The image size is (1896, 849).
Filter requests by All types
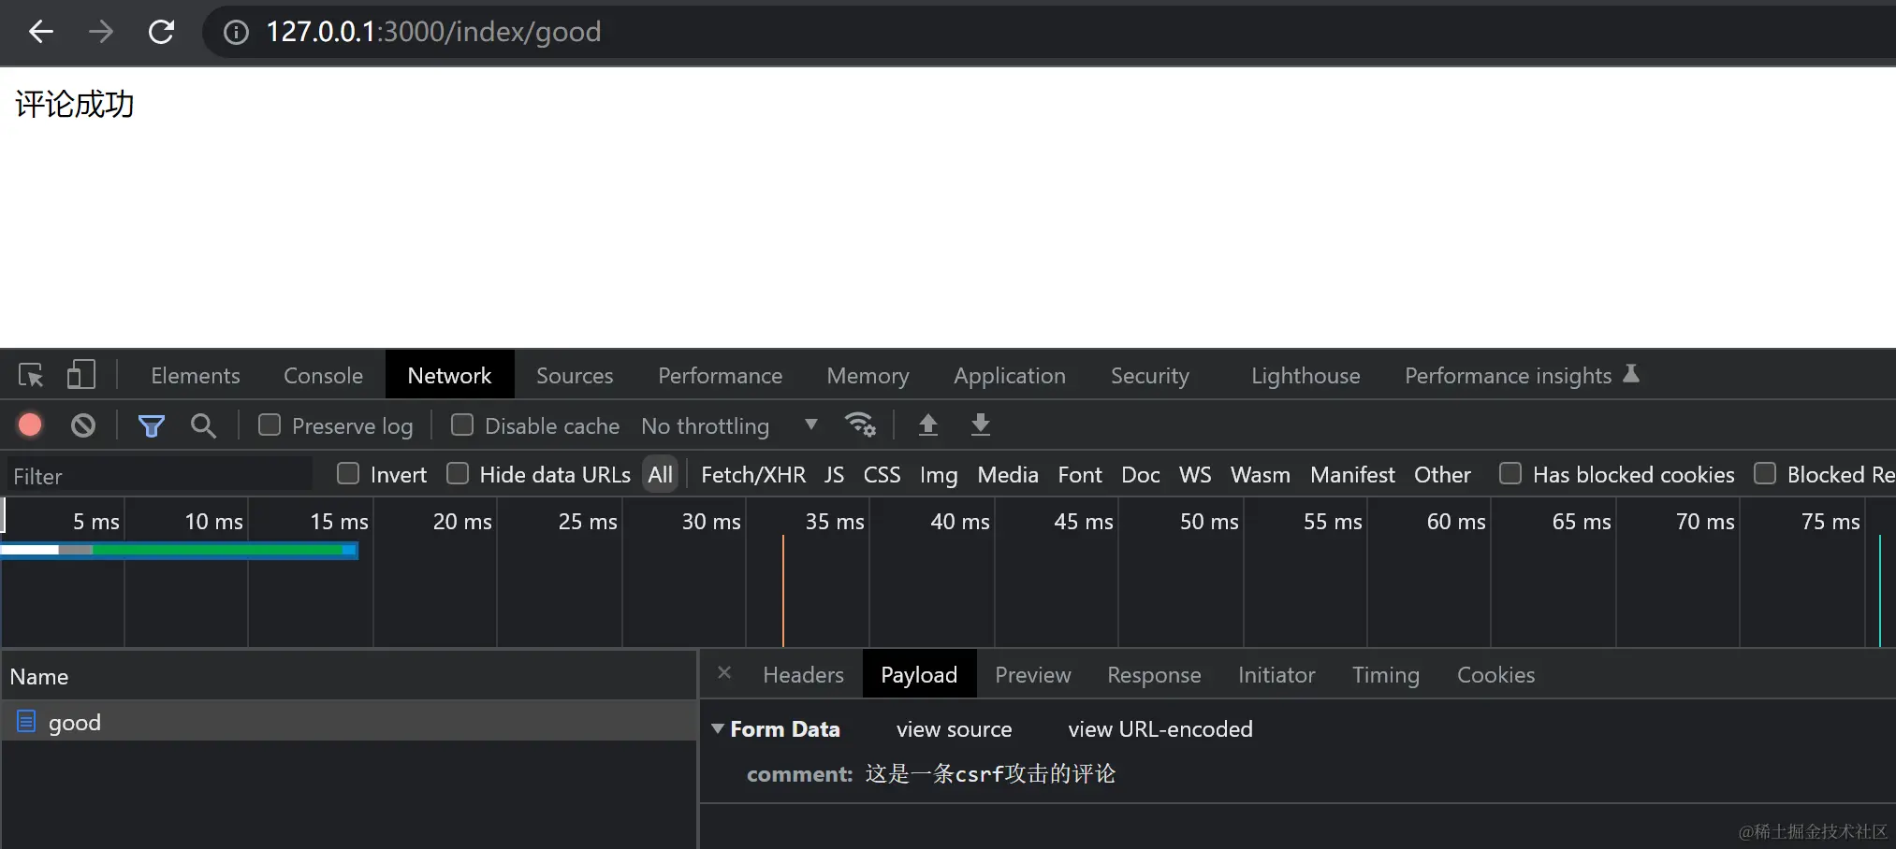[660, 474]
